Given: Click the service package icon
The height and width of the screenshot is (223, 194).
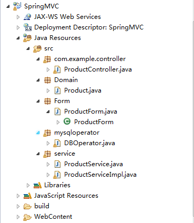Looking at the screenshot, I should click(x=47, y=154).
